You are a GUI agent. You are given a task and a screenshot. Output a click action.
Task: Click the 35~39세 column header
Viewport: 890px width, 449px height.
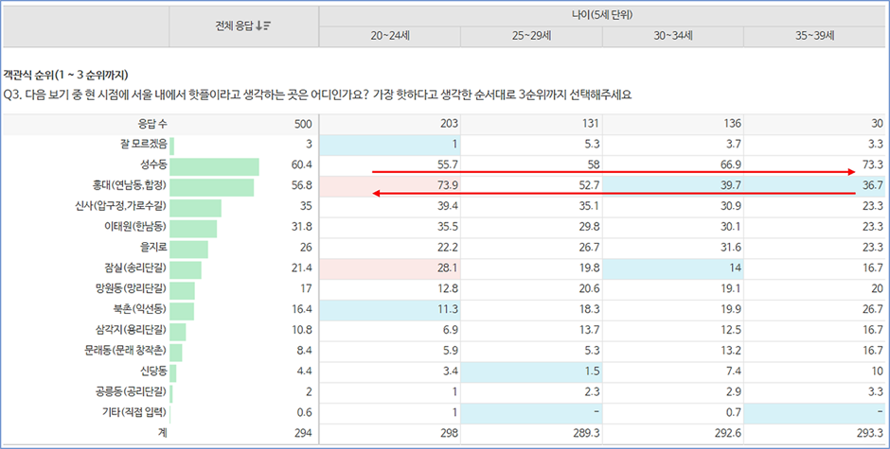(x=814, y=36)
